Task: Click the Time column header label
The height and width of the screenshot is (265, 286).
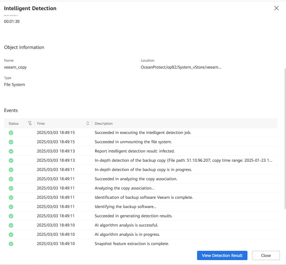Action: click(x=41, y=124)
